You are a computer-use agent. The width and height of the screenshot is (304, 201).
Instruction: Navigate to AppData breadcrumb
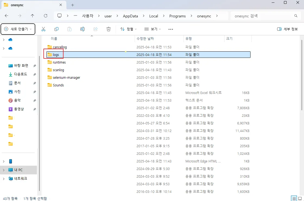point(130,16)
